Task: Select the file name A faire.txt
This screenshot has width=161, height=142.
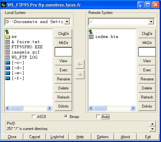Action: [26, 42]
